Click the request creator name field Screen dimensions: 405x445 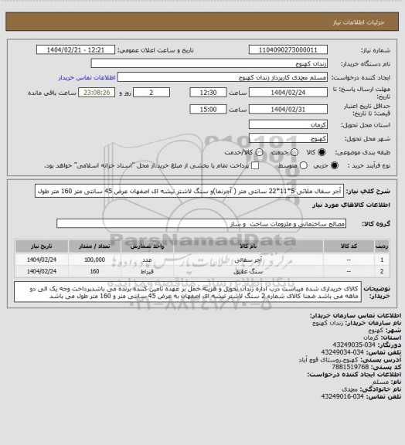tap(223, 77)
